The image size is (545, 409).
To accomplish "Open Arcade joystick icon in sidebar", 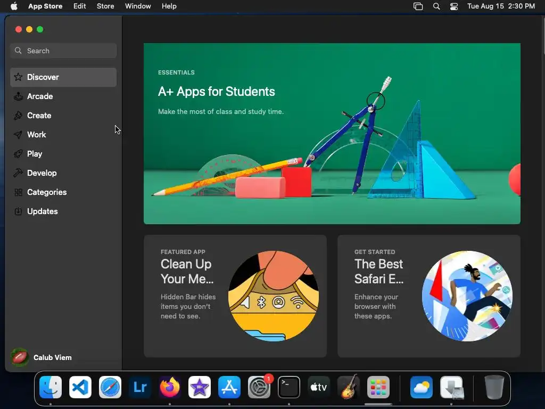I will (18, 96).
